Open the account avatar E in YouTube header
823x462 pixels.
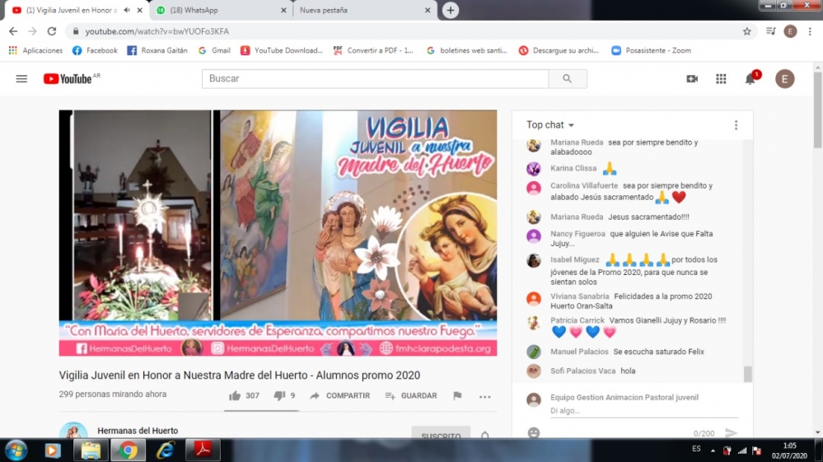[784, 79]
